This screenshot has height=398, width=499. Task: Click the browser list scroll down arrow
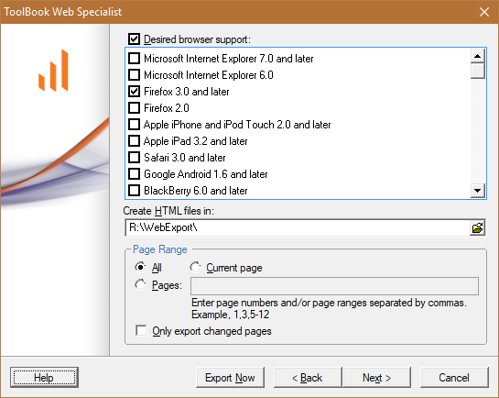pos(477,191)
